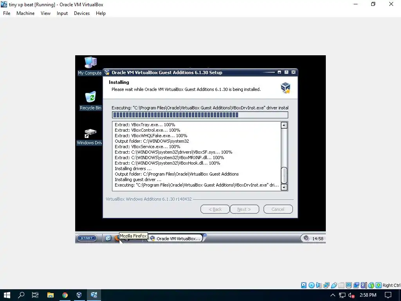The image size is (401, 301).
Task: Click the Back button in Setup
Action: click(215, 209)
